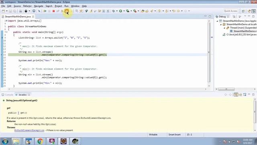257x145 pixels.
Task: Click the Save All toolbar icon
Action: click(x=15, y=11)
